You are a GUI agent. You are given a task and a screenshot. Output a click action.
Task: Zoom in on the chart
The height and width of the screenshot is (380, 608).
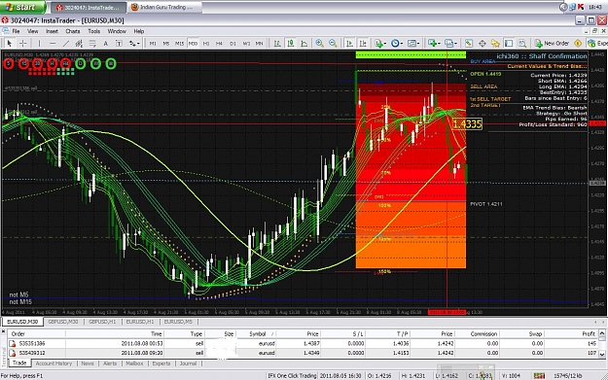click(x=319, y=44)
